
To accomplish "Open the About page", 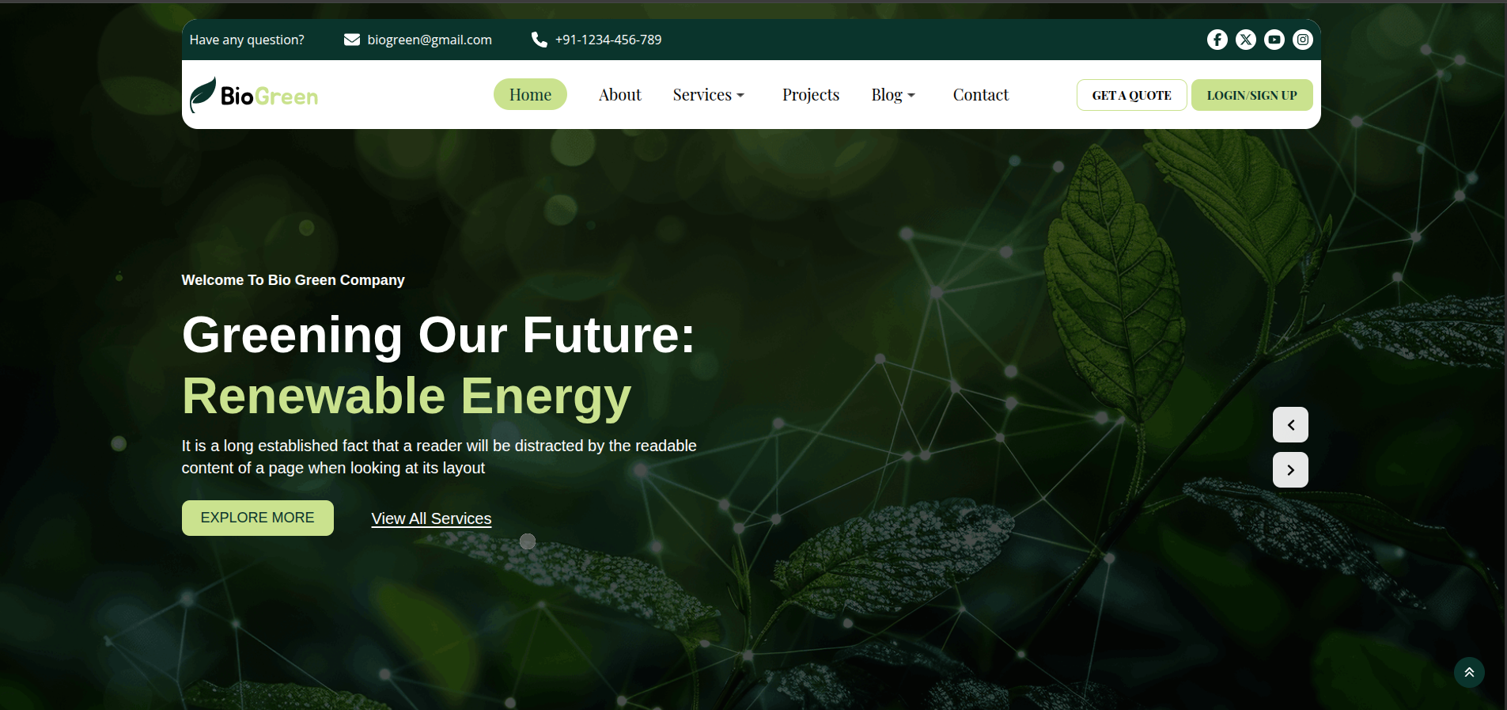I will pos(619,95).
